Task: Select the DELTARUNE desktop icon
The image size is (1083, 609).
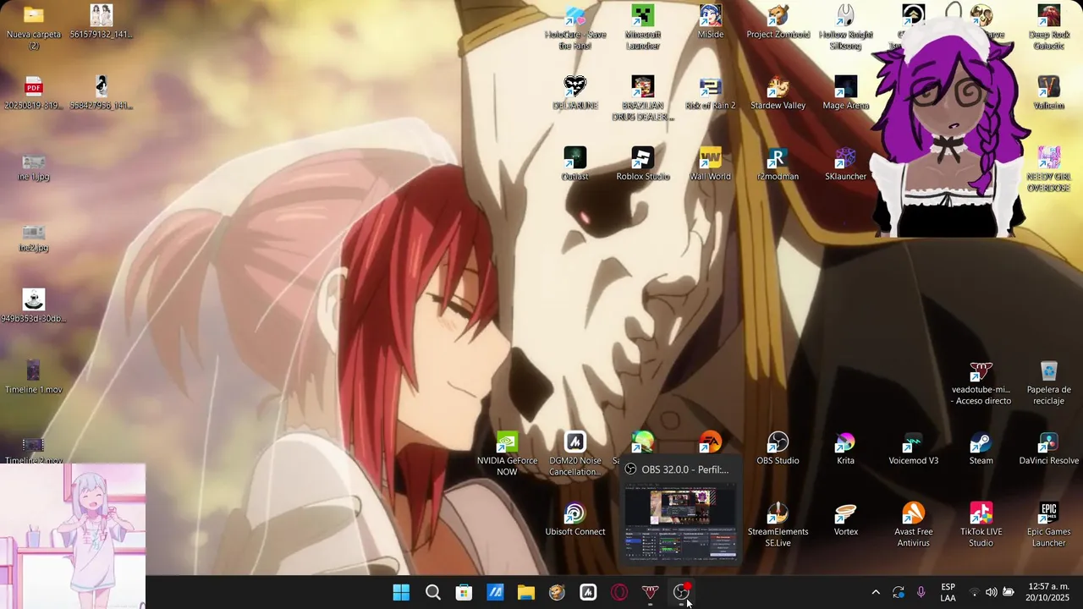Action: pos(575,93)
